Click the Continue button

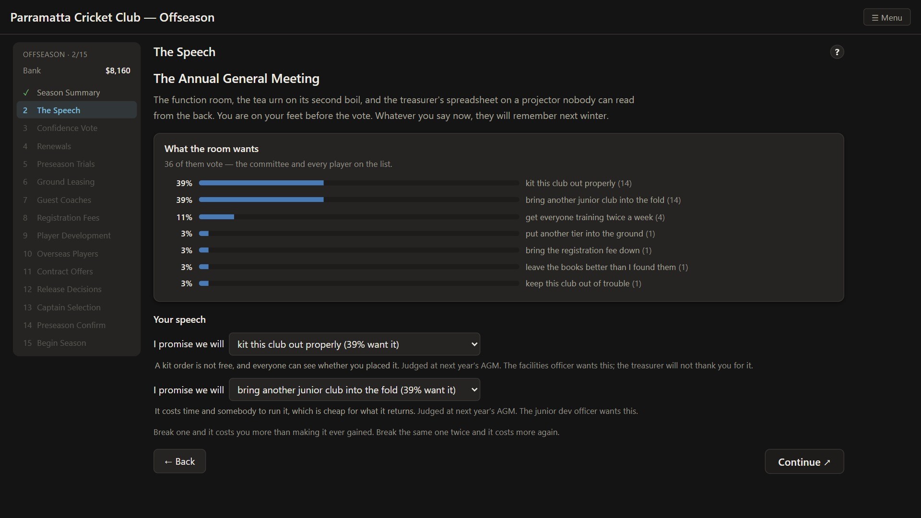(804, 462)
